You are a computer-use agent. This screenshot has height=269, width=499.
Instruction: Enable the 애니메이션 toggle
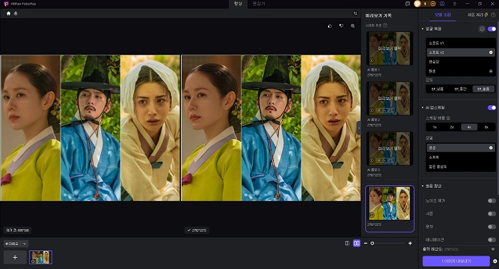click(x=492, y=240)
